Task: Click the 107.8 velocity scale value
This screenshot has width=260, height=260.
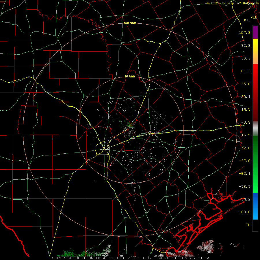Action: coord(245,32)
